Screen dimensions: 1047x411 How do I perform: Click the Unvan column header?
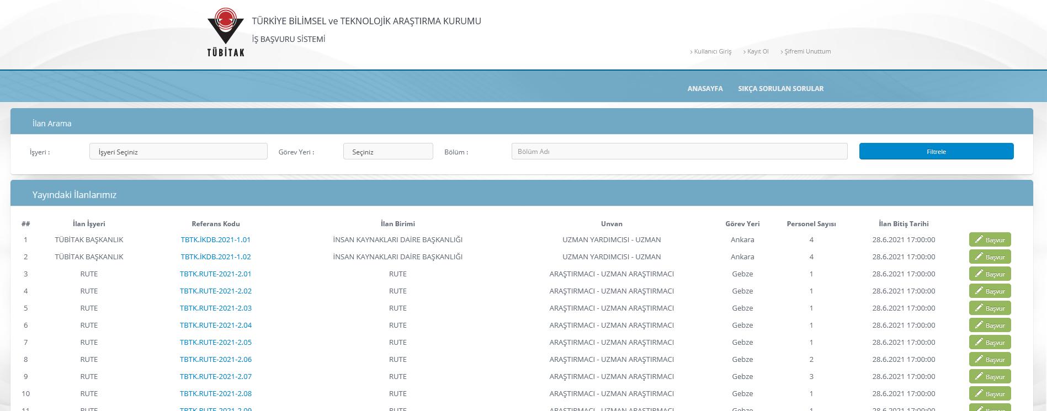[612, 224]
